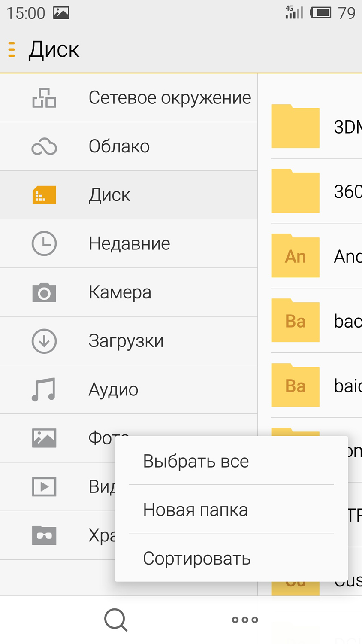Open the Загрузки sidebar label

pos(126,341)
